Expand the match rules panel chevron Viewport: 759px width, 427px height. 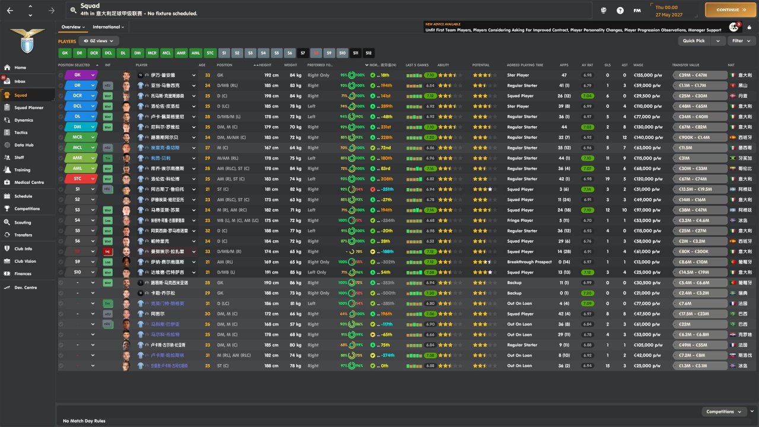752,411
